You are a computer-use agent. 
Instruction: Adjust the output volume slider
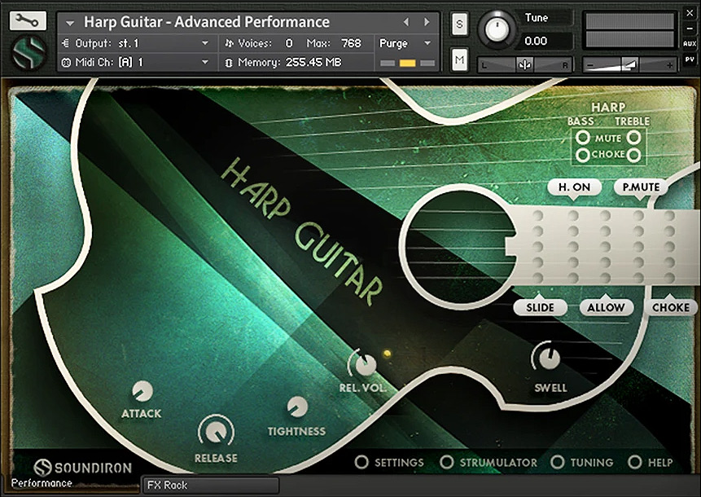[629, 65]
